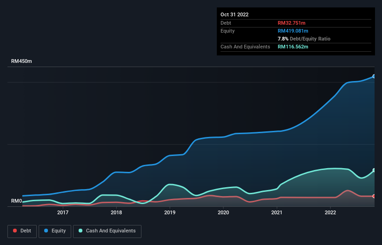This screenshot has height=245, width=382.
Task: Click the 7.8% Debt/Equity Ratio text
Action: click(x=304, y=39)
